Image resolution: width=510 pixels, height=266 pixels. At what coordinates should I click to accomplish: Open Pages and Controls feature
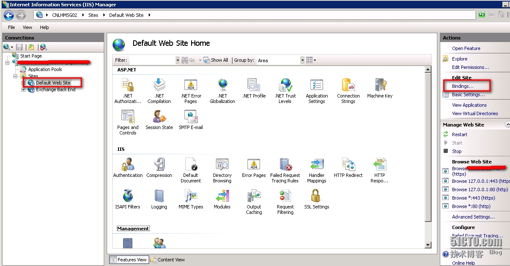(128, 122)
